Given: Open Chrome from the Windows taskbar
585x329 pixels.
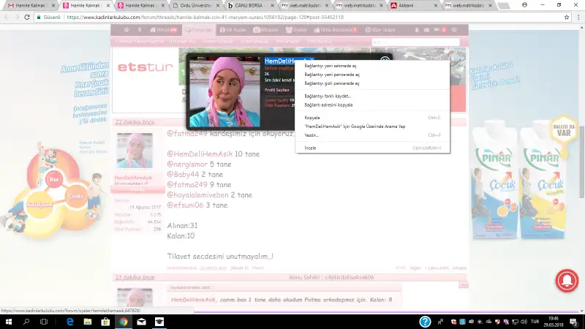Looking at the screenshot, I should pos(123,322).
